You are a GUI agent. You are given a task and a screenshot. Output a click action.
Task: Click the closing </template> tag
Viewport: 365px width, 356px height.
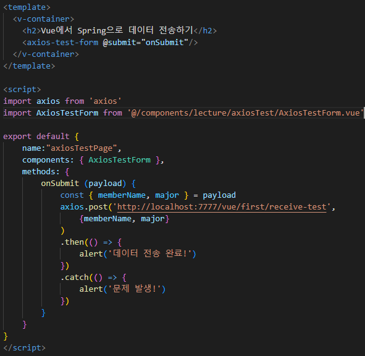[x=29, y=66]
